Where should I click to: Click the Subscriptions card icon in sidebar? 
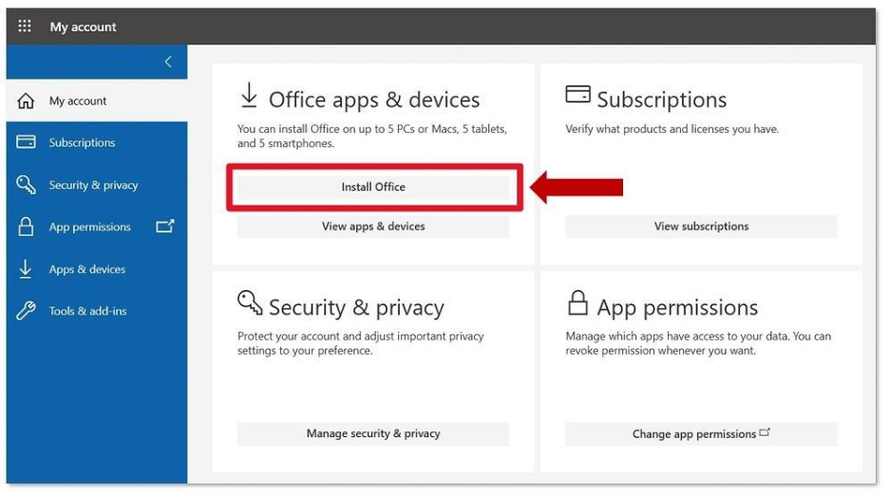(x=26, y=142)
